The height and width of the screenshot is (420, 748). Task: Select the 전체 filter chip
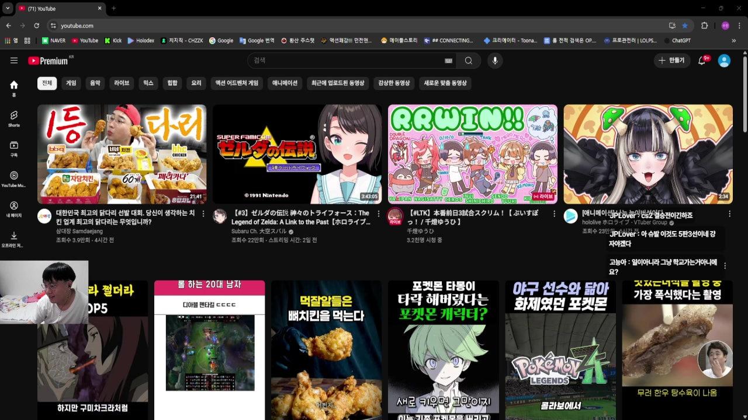pos(47,83)
